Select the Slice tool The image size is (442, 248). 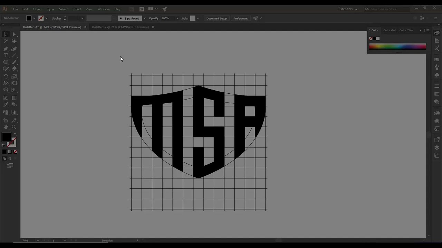tap(14, 121)
